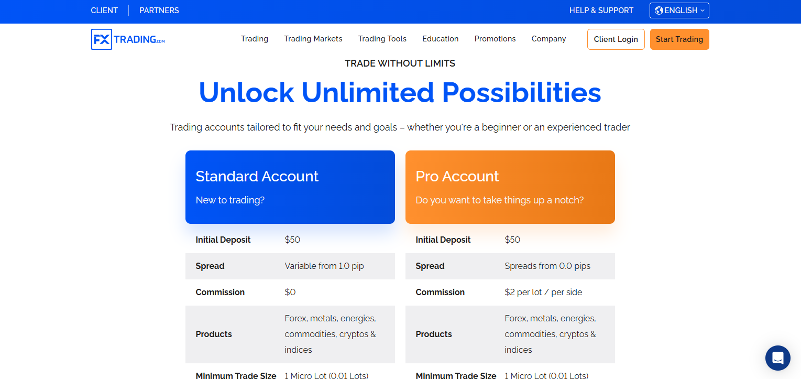Click the Client Login button

(x=616, y=39)
